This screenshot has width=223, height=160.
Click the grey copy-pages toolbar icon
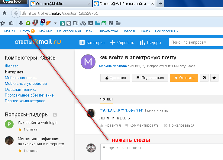point(69,23)
